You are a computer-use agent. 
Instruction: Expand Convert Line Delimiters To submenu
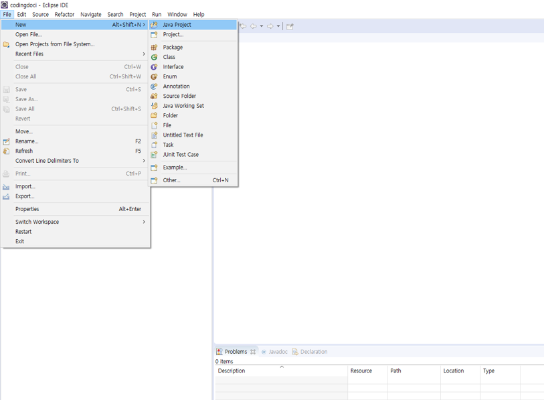pos(144,161)
